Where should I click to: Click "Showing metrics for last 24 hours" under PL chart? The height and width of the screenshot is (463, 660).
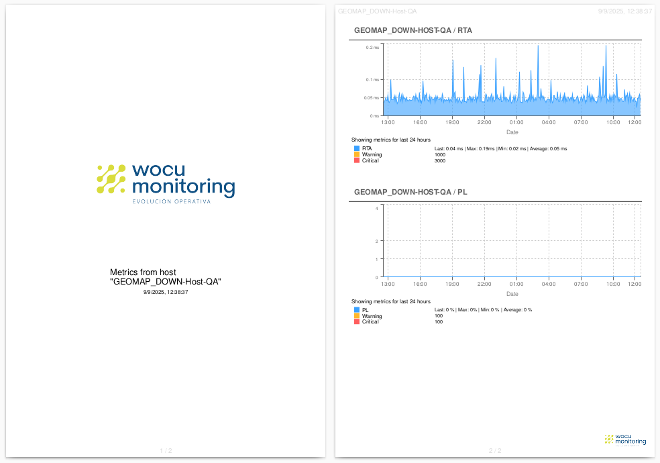[390, 302]
